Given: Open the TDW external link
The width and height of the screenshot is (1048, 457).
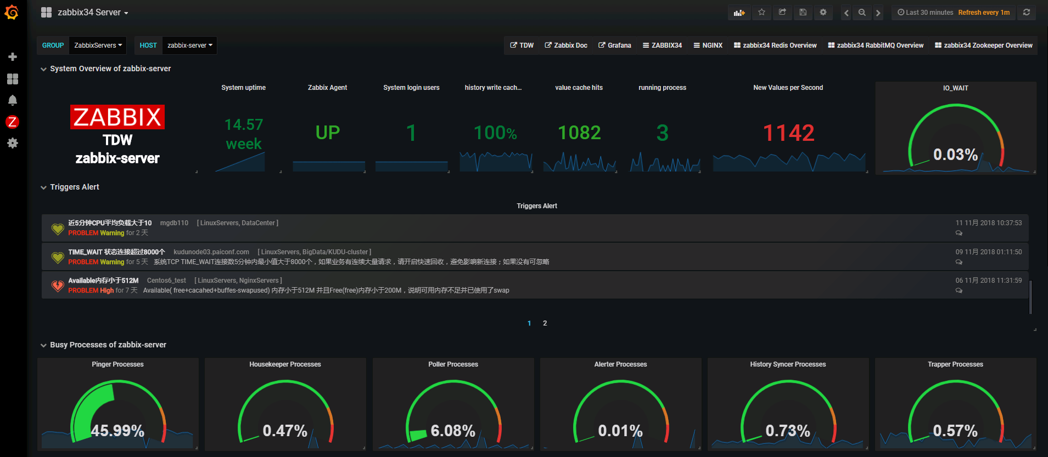Looking at the screenshot, I should point(522,45).
